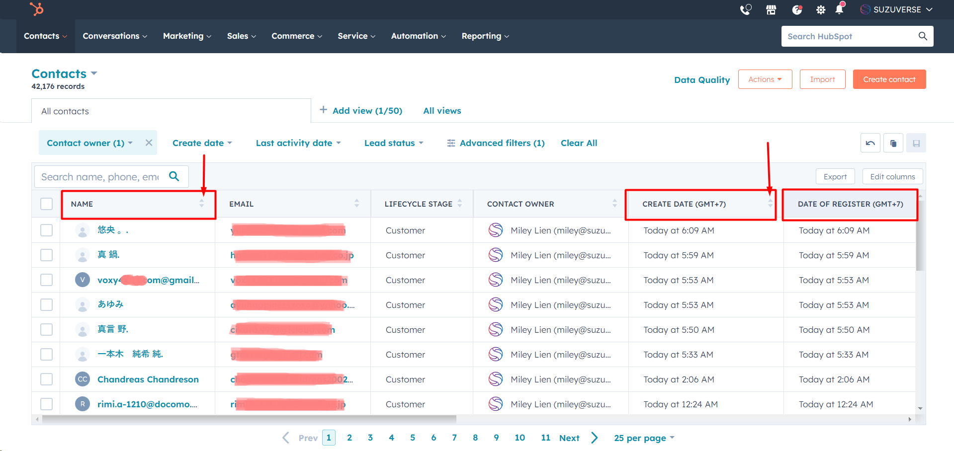
Task: Remove the Contact owner filter with X
Action: [149, 143]
